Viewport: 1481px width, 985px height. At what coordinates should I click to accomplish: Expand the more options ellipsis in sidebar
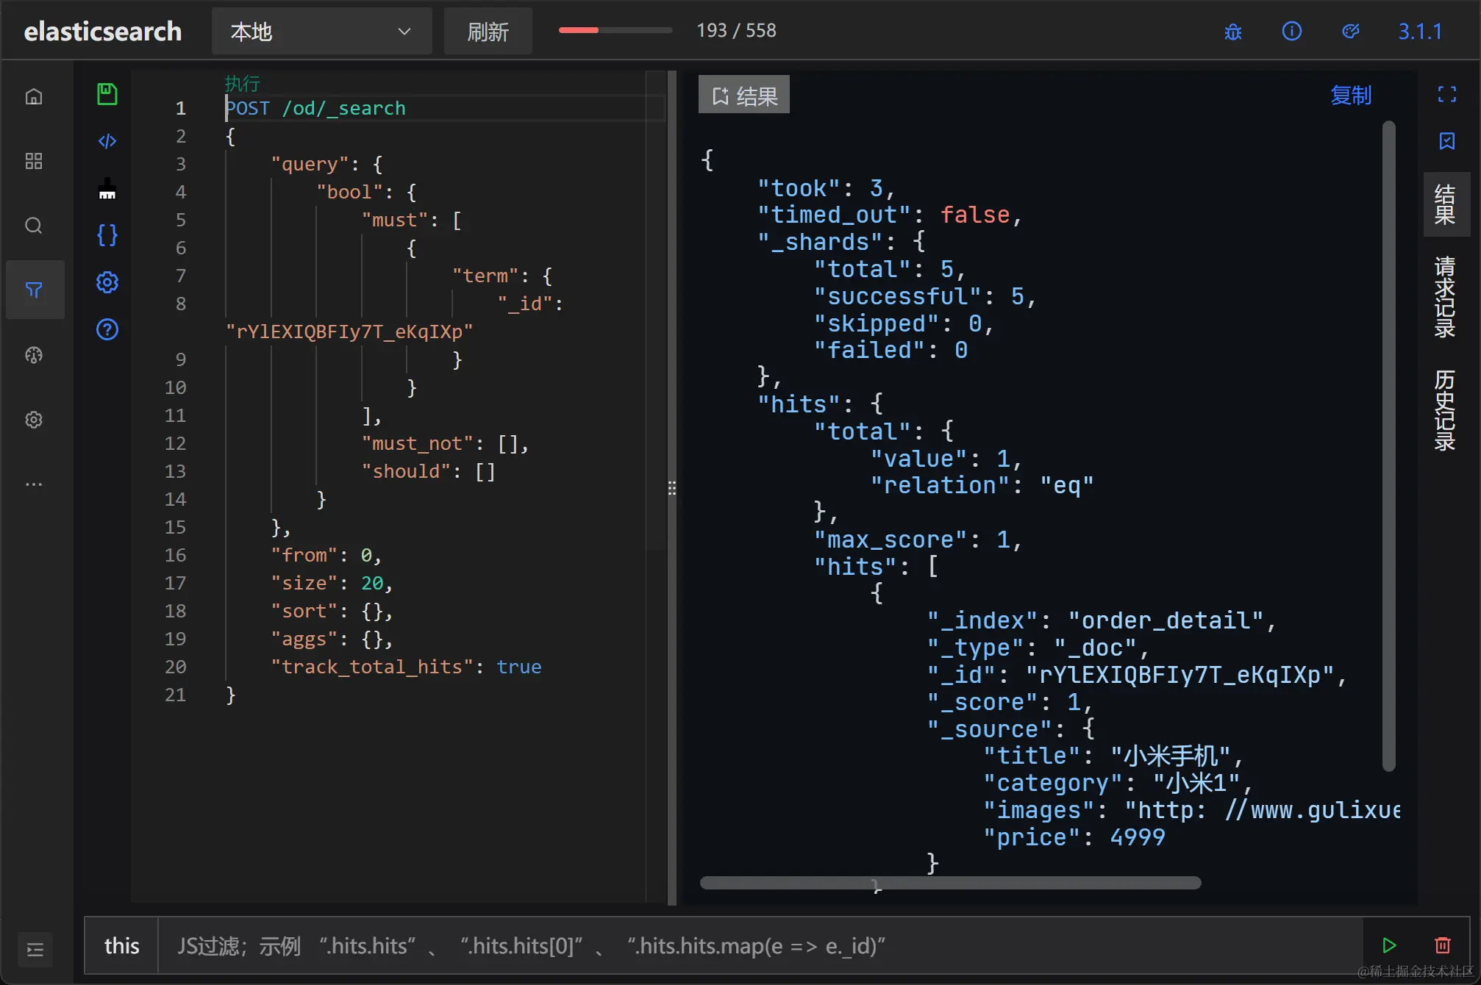pyautogui.click(x=34, y=484)
